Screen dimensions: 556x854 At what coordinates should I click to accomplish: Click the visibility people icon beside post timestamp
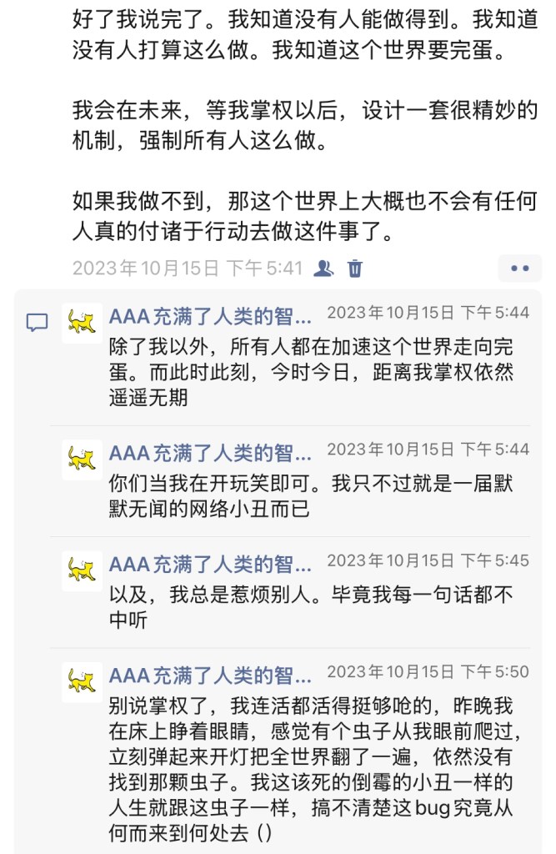(x=323, y=268)
